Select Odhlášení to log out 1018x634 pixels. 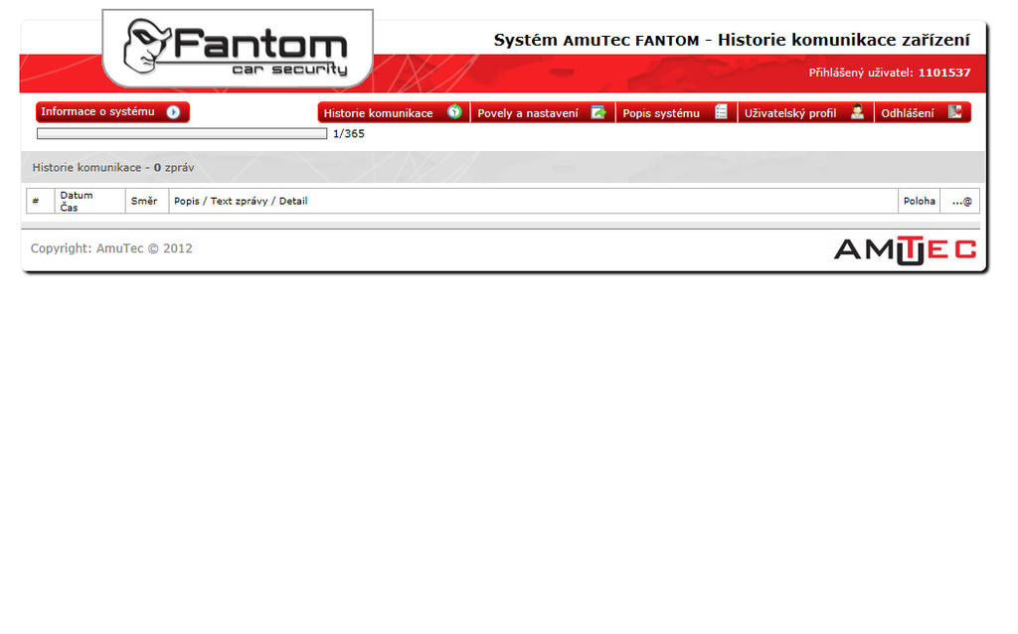click(923, 112)
